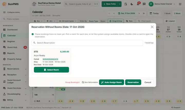Toggle the Rate view

[129, 21]
